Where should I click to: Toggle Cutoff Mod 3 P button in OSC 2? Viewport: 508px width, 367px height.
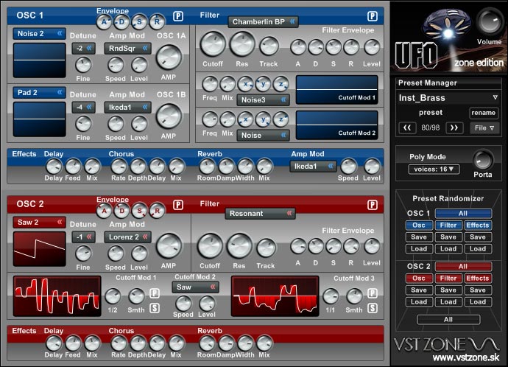point(373,293)
